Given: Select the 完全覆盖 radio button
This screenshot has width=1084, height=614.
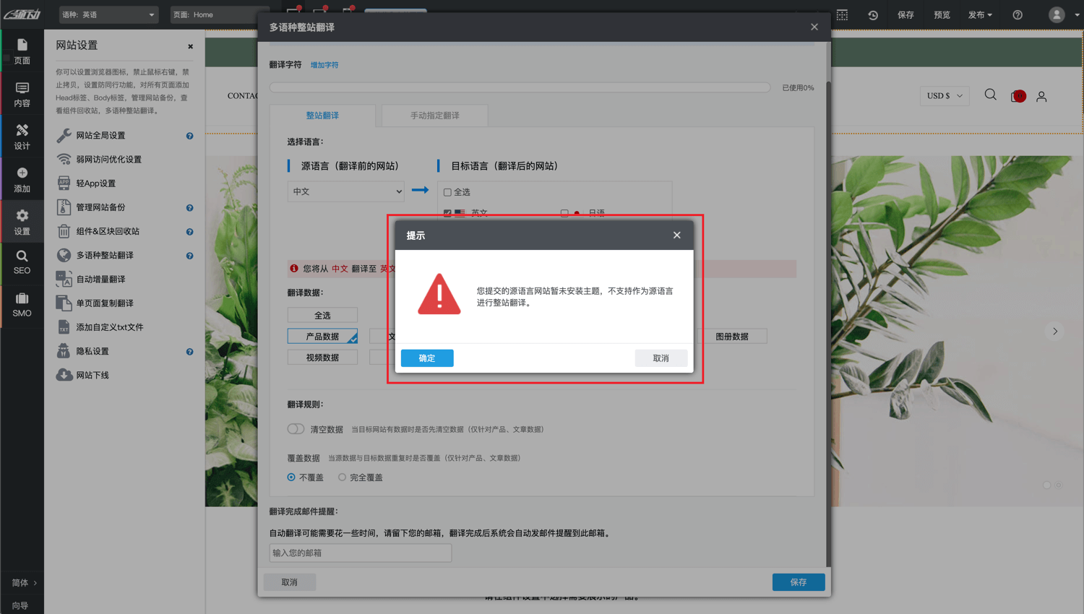Looking at the screenshot, I should 341,477.
